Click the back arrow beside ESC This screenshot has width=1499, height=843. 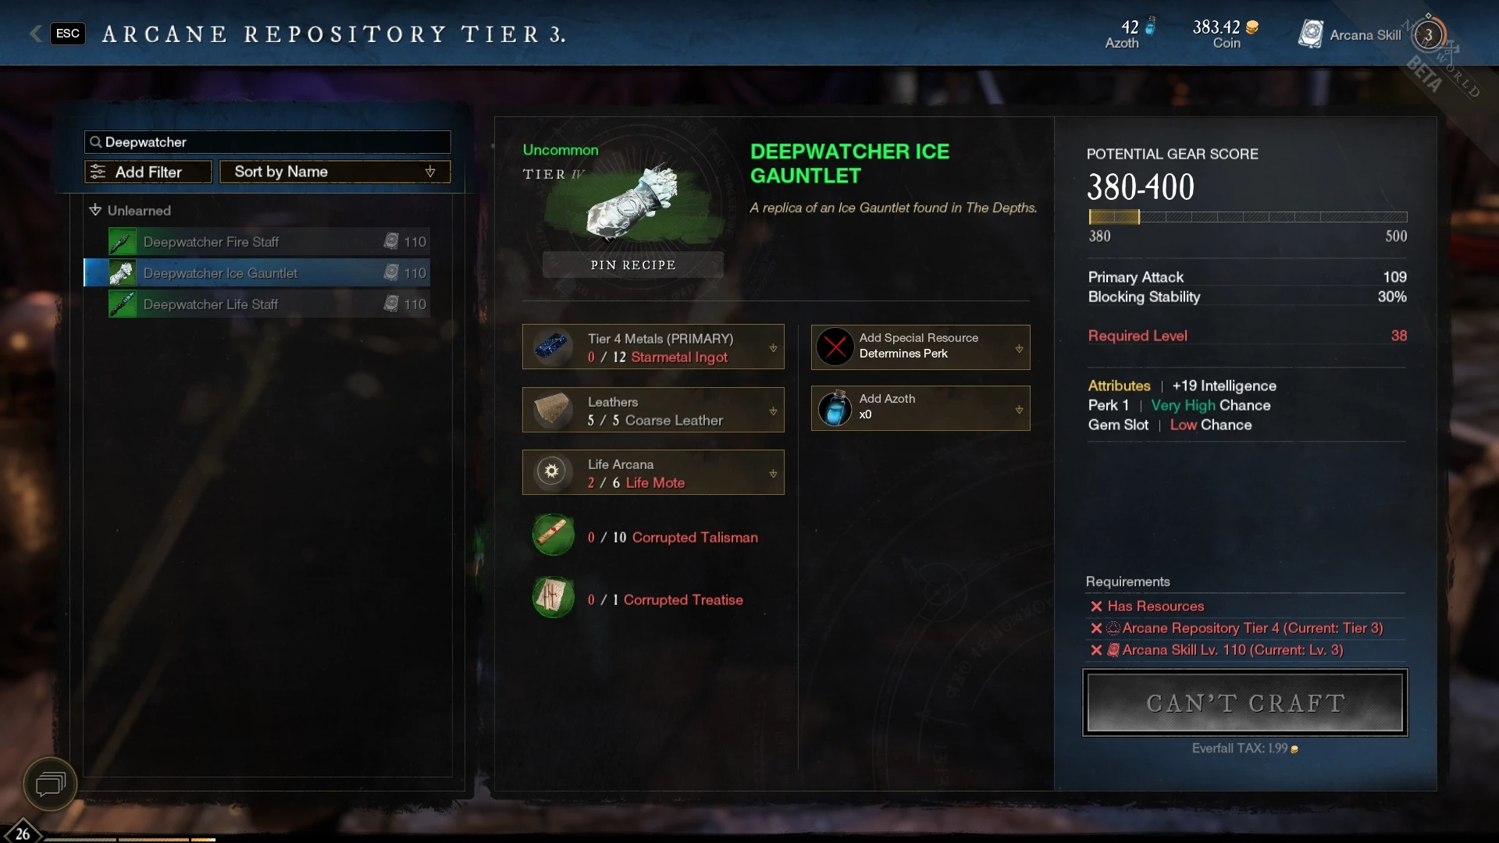tap(35, 34)
